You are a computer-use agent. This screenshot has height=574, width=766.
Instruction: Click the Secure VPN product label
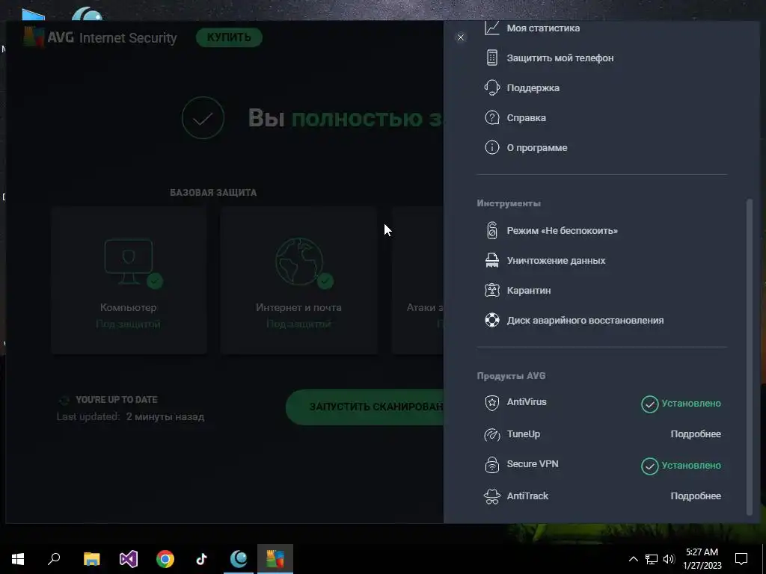[x=533, y=463]
